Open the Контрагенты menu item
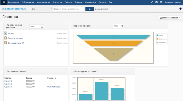Image resolution: width=183 pixels, height=101 pixels. click(x=43, y=2)
